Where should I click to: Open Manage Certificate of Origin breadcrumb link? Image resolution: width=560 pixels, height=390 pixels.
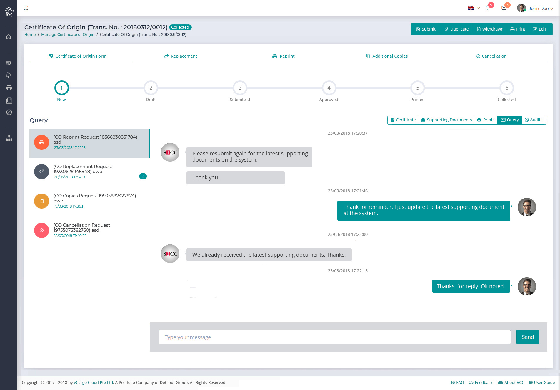click(68, 34)
